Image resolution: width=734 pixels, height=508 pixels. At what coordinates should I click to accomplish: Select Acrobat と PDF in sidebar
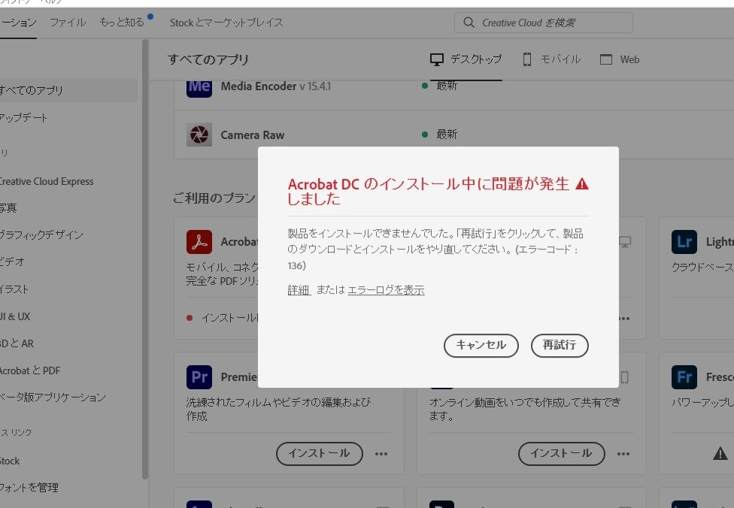click(30, 370)
